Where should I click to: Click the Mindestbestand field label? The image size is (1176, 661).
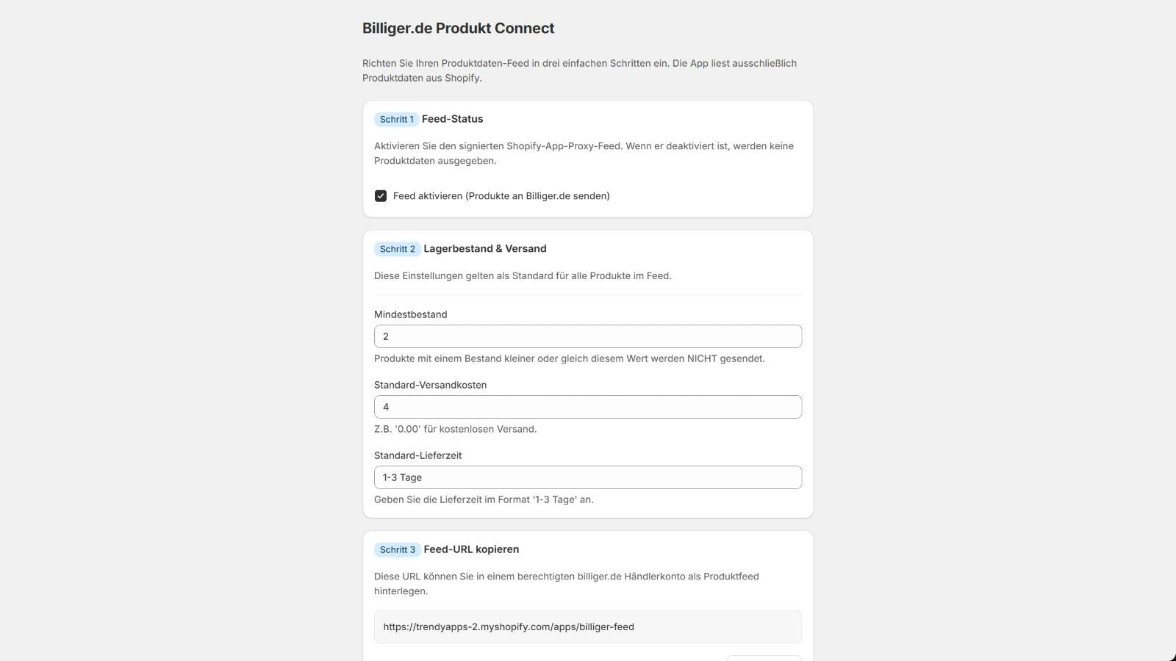410,314
